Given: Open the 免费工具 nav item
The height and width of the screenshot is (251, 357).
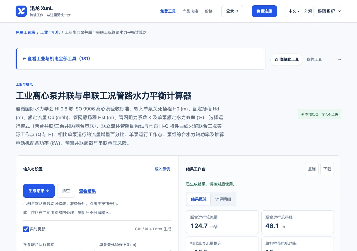Looking at the screenshot, I should point(168,11).
